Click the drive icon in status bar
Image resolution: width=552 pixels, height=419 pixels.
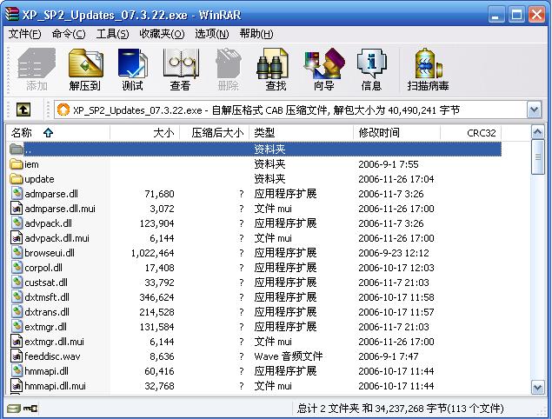point(14,409)
